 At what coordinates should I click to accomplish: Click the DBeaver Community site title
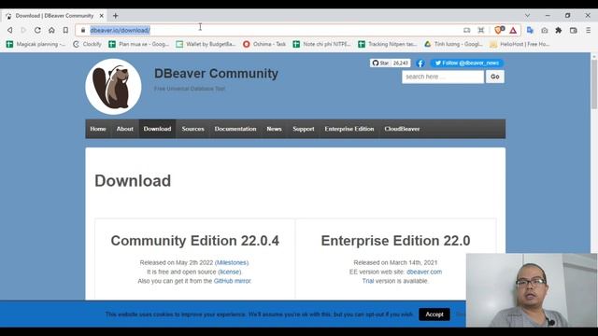click(216, 74)
